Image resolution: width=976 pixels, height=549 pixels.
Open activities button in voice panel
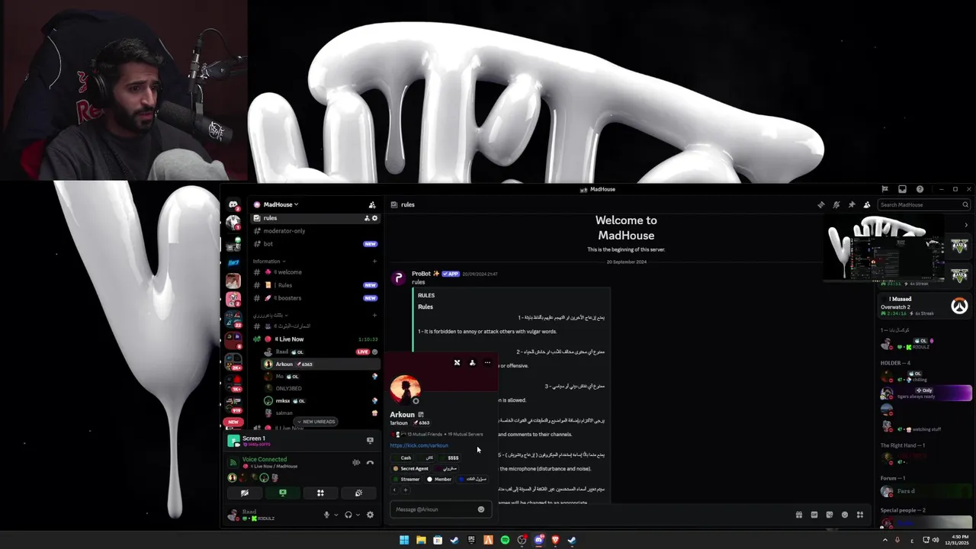[320, 493]
